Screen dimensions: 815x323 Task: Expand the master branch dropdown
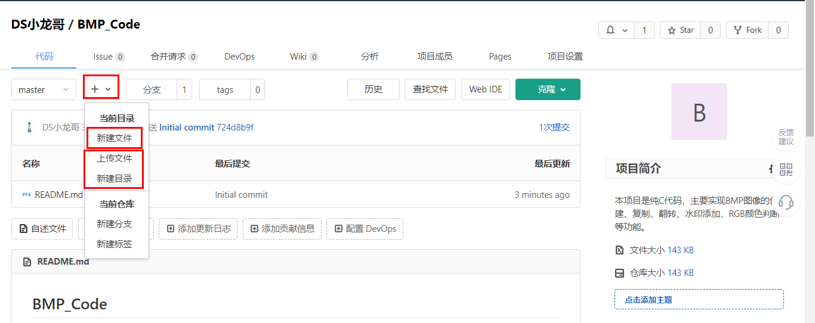[44, 89]
